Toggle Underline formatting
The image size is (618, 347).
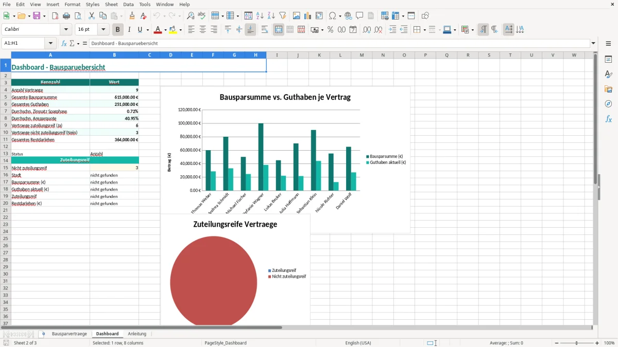[x=140, y=30]
